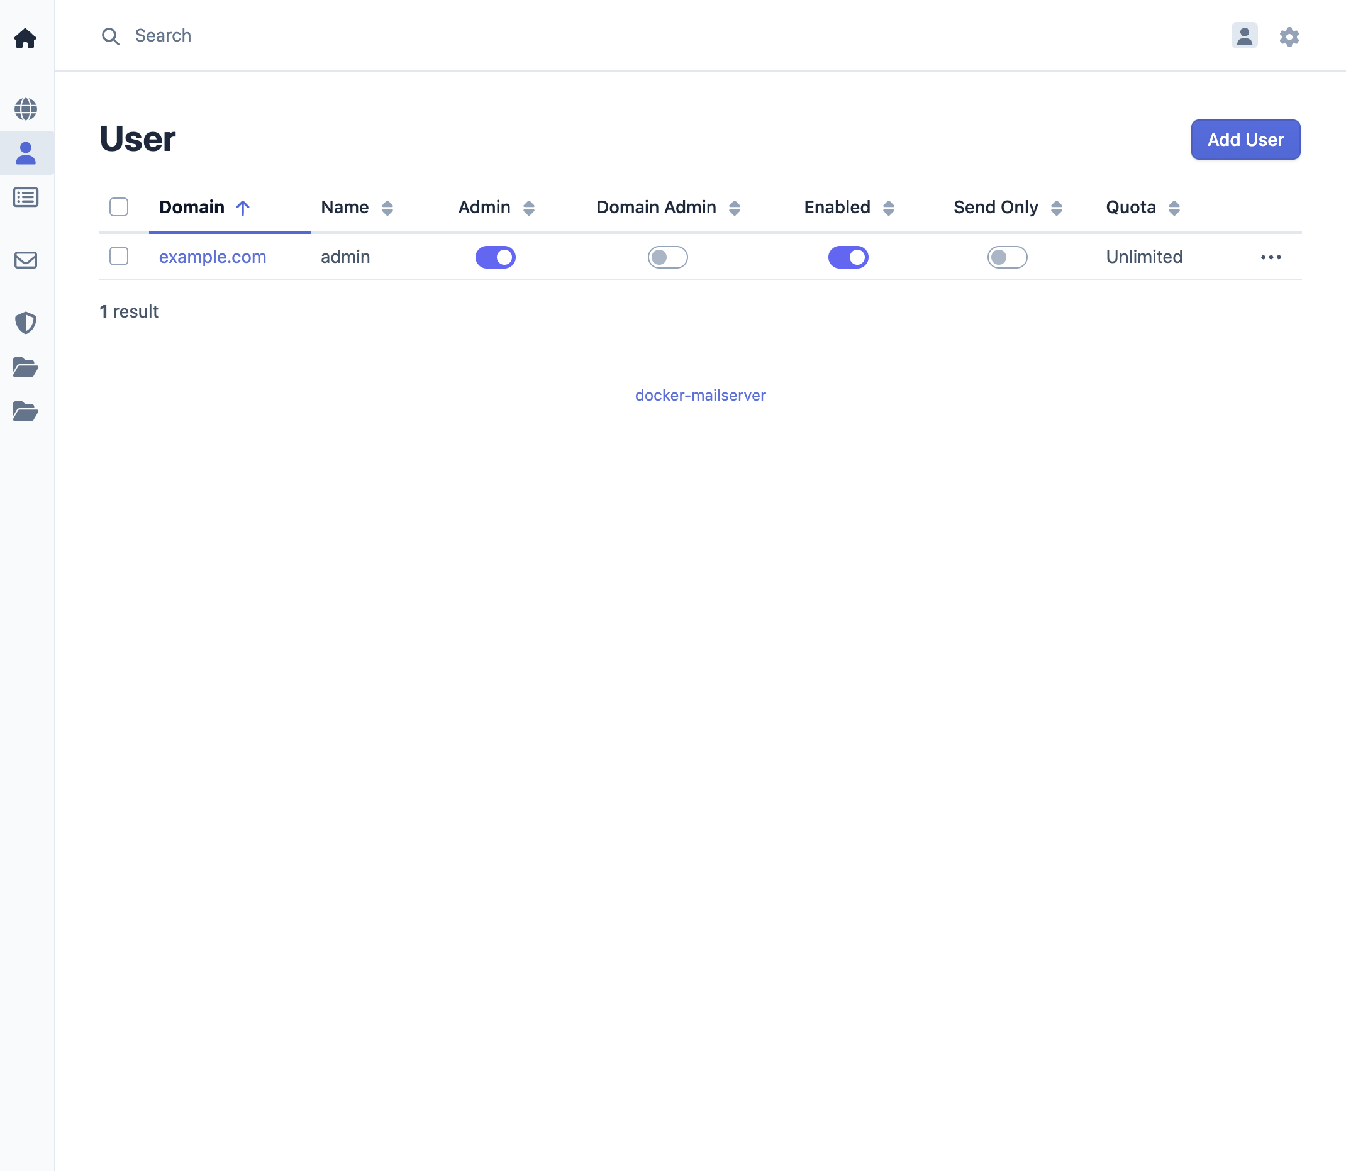Click the search magnifier icon
The height and width of the screenshot is (1171, 1346).
click(x=111, y=36)
